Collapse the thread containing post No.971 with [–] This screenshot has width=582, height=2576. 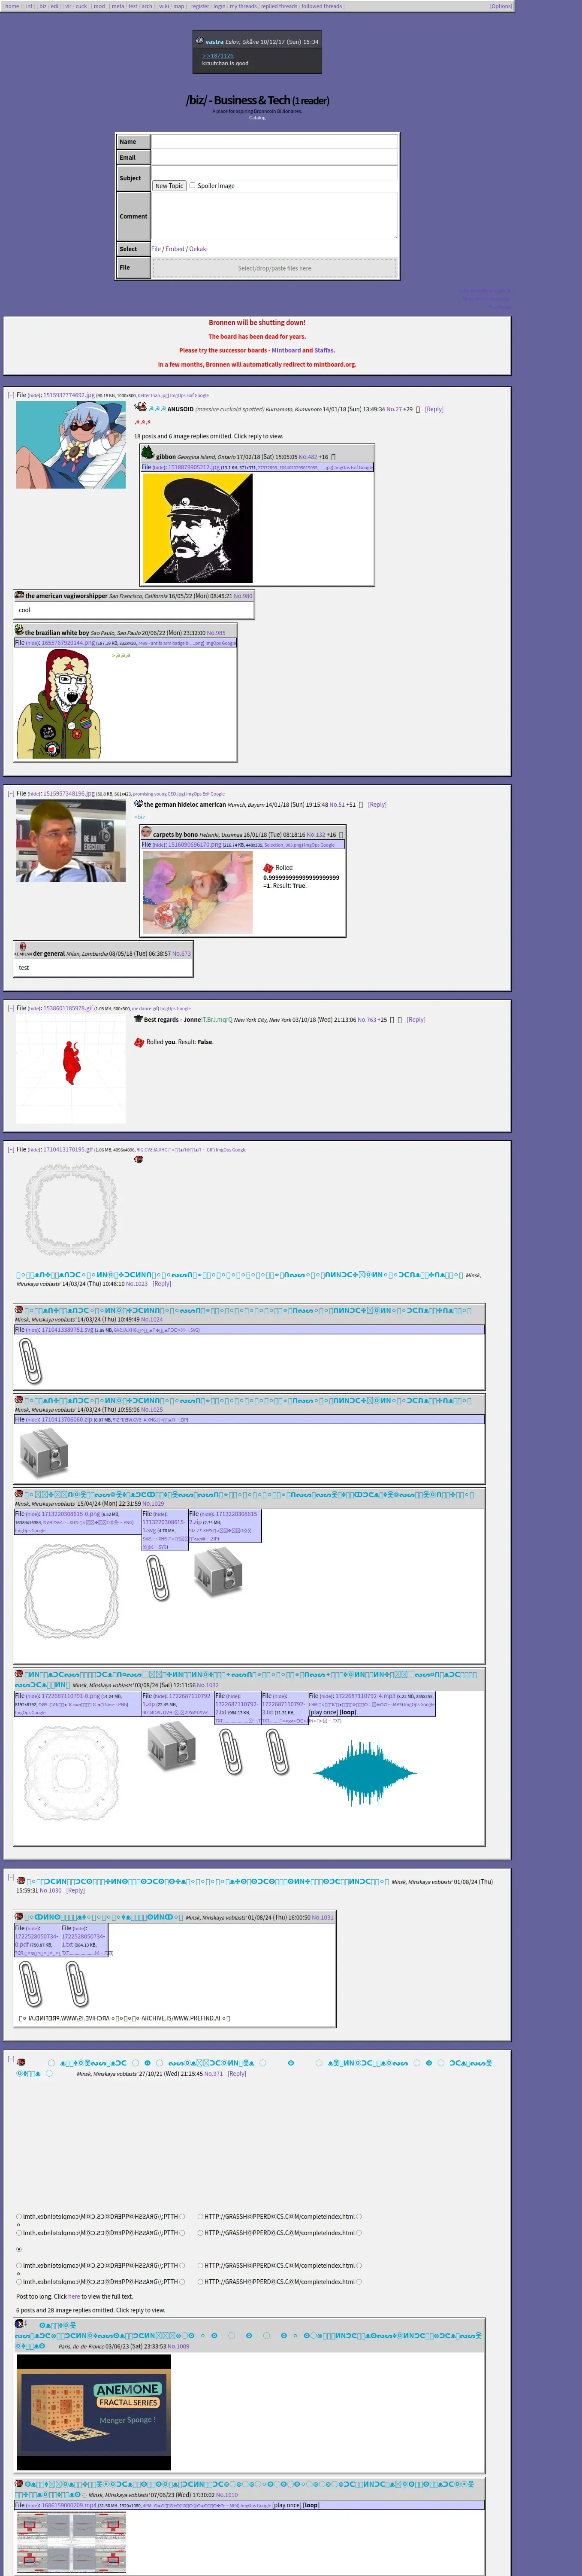point(11,2059)
